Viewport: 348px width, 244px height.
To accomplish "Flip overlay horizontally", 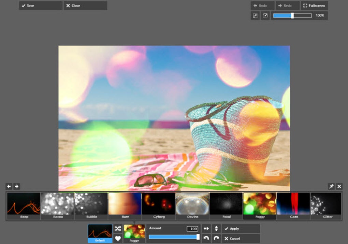I will coord(206,229).
